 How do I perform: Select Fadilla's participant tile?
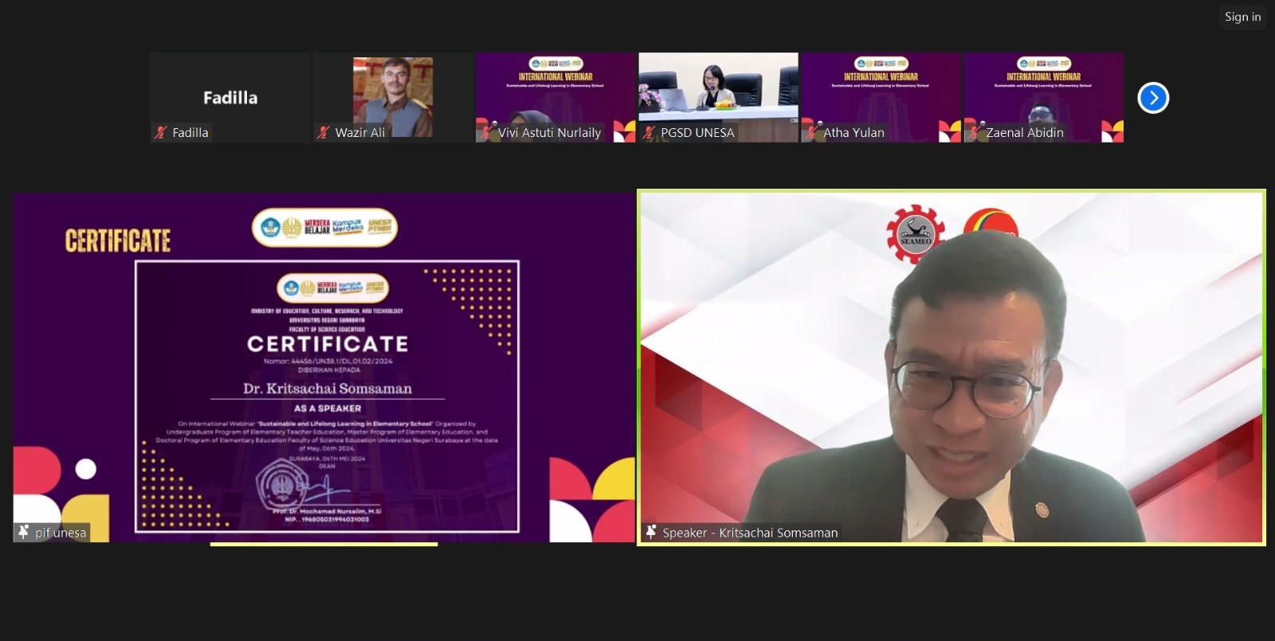click(230, 97)
